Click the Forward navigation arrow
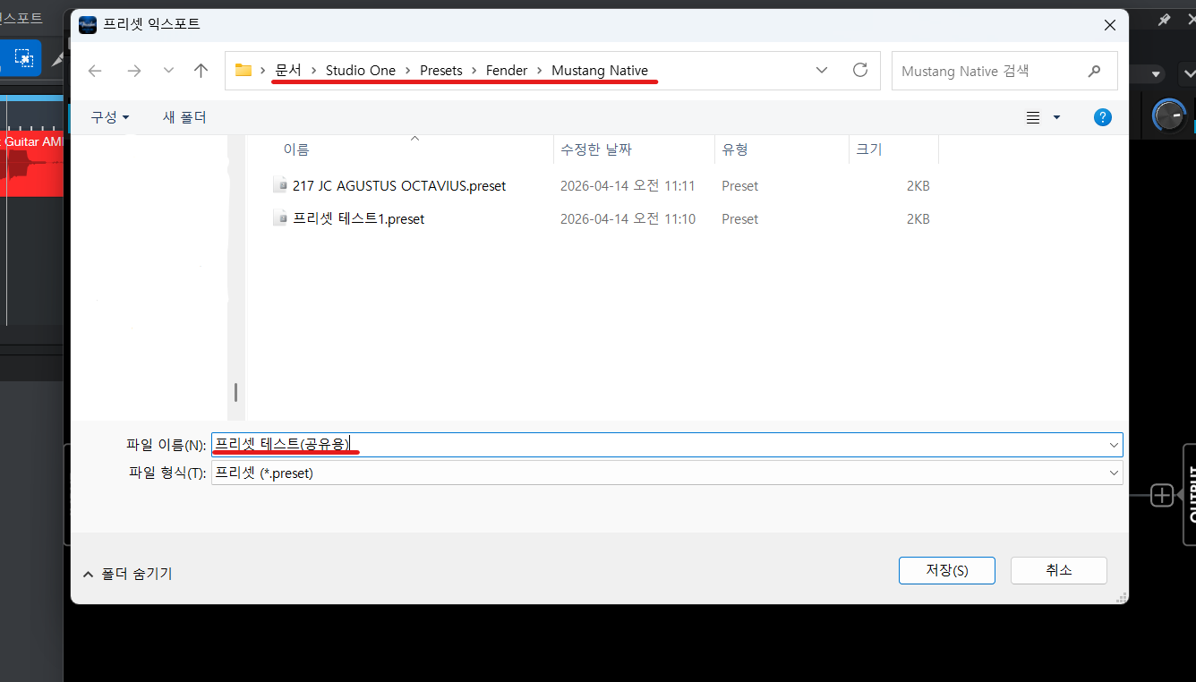The height and width of the screenshot is (682, 1196). [x=133, y=71]
